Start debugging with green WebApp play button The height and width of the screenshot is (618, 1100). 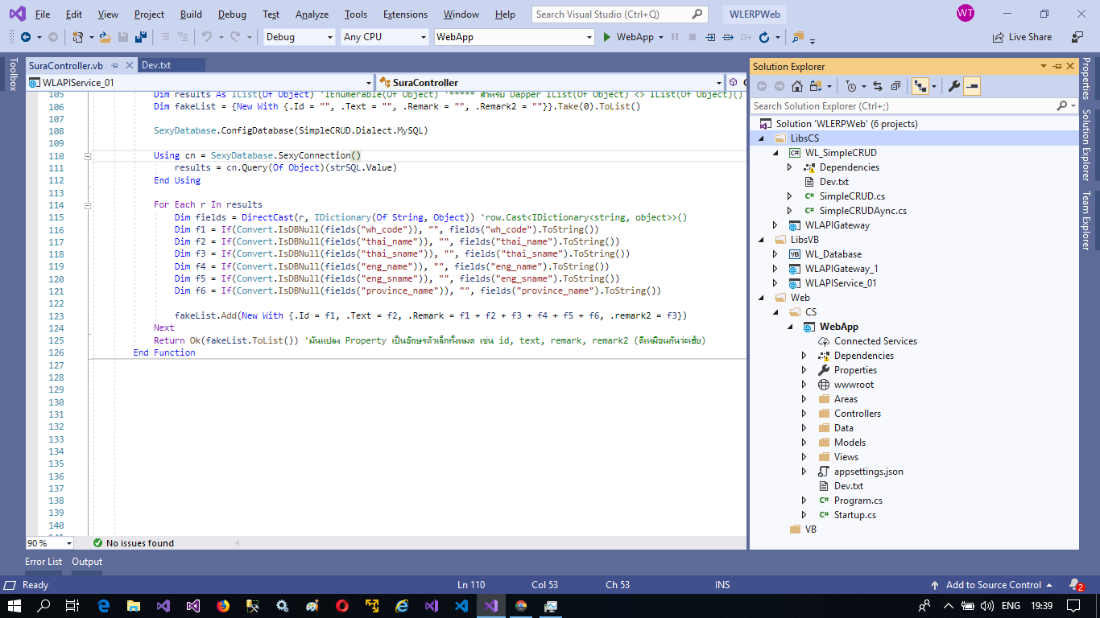tap(609, 37)
